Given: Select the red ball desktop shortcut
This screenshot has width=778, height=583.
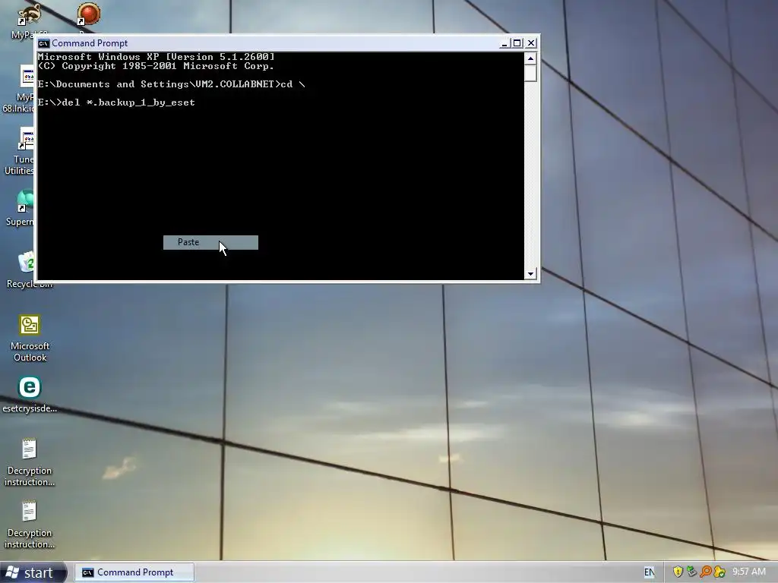Looking at the screenshot, I should coord(88,15).
